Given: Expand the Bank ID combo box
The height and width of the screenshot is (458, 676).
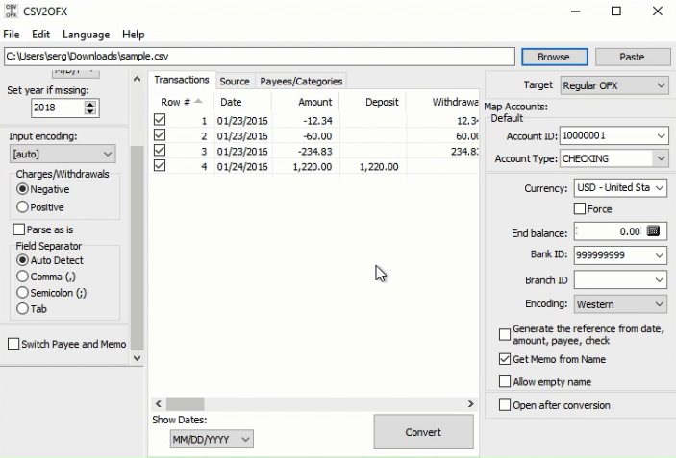Looking at the screenshot, I should 660,254.
